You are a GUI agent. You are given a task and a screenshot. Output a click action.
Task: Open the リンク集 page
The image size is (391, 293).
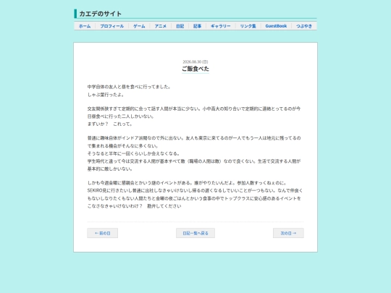click(x=248, y=26)
